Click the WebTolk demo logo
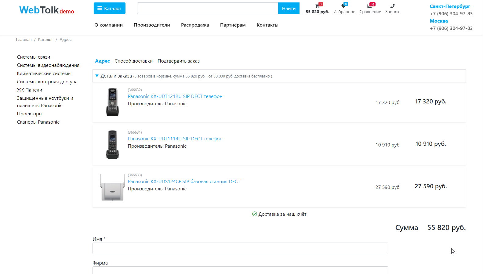 47,10
